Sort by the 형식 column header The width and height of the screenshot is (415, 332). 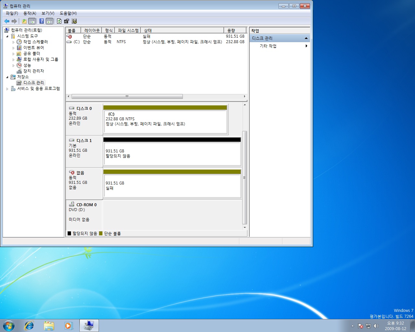(108, 30)
